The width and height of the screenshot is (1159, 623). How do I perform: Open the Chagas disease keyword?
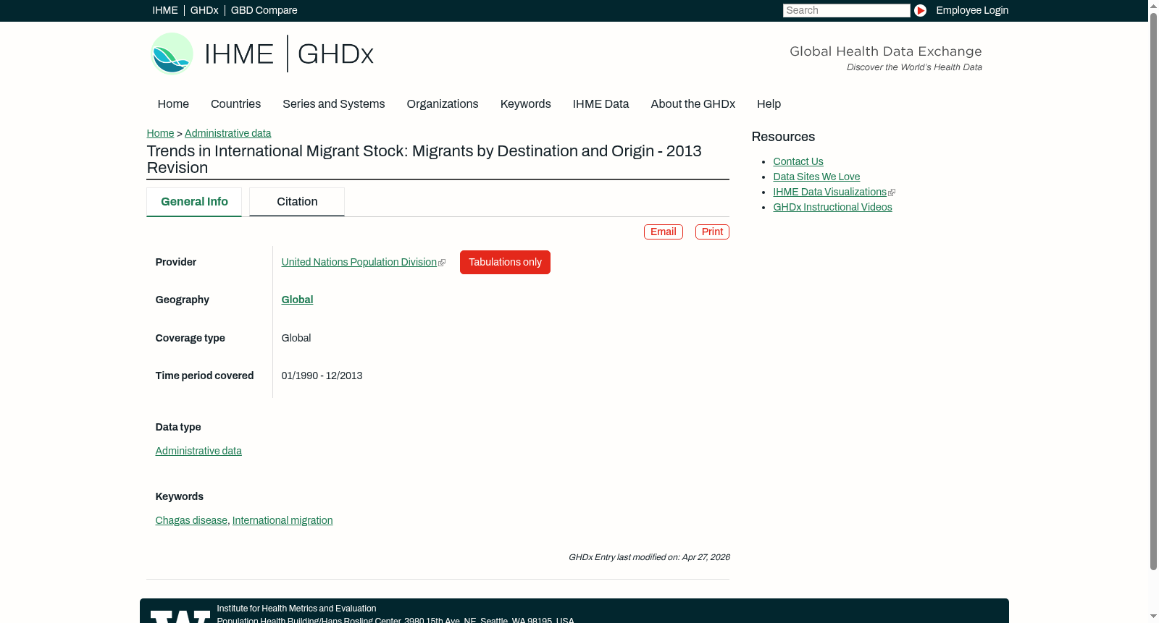click(x=191, y=520)
